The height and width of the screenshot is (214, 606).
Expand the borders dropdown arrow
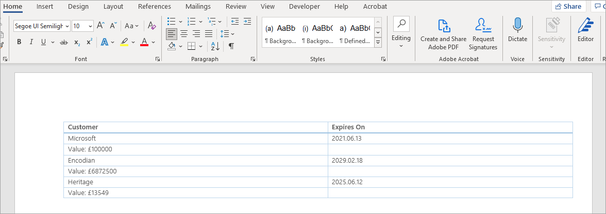[x=200, y=46]
